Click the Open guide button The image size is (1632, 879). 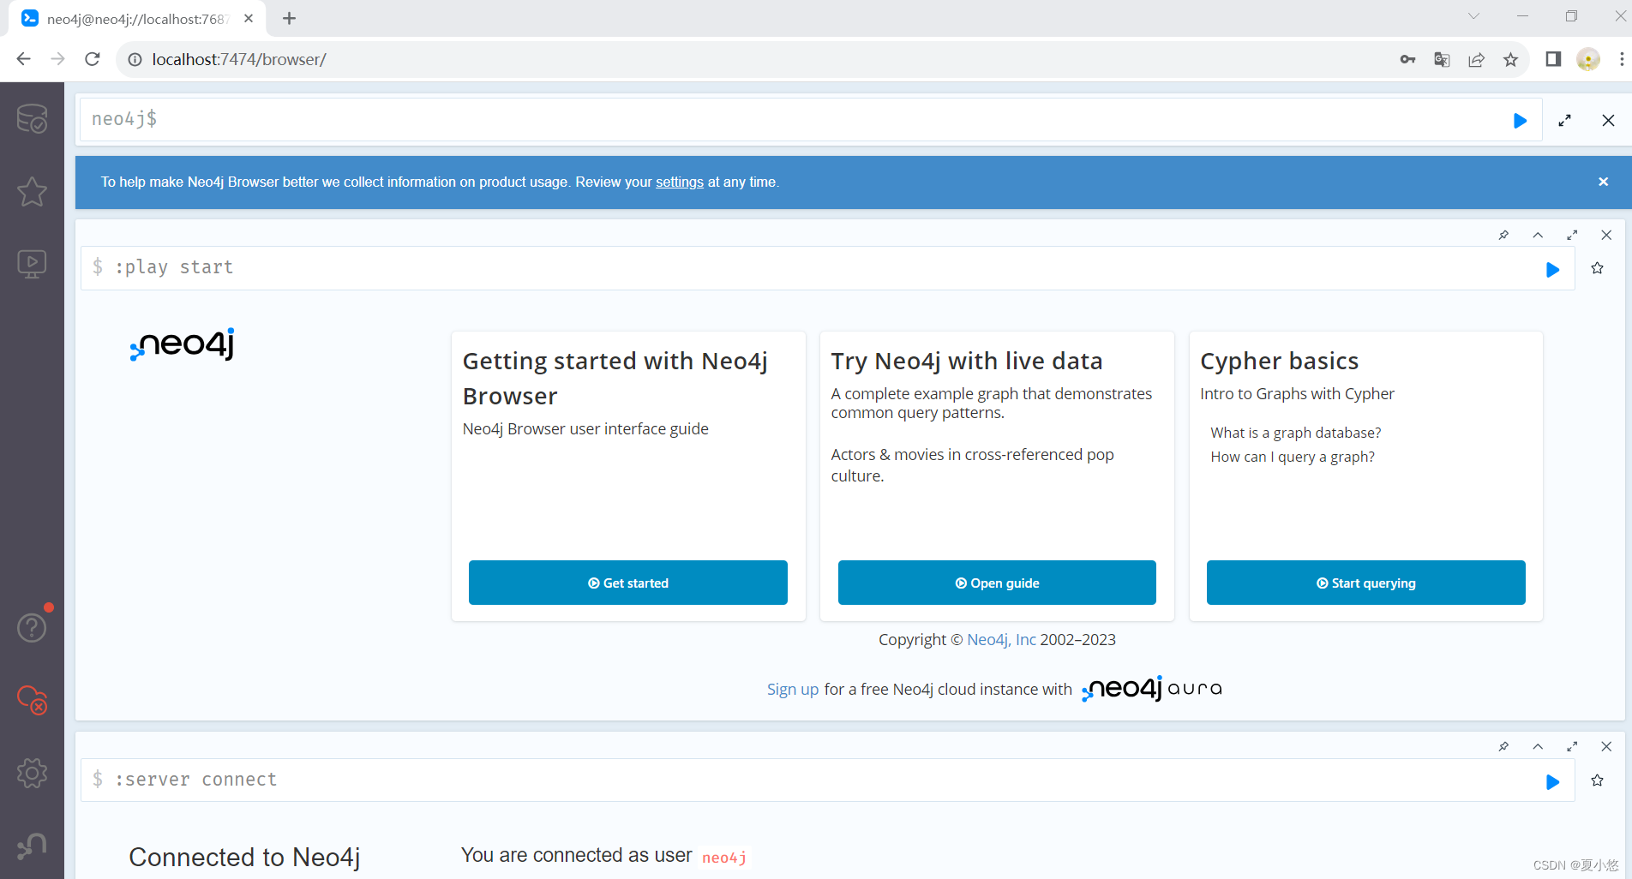997,583
